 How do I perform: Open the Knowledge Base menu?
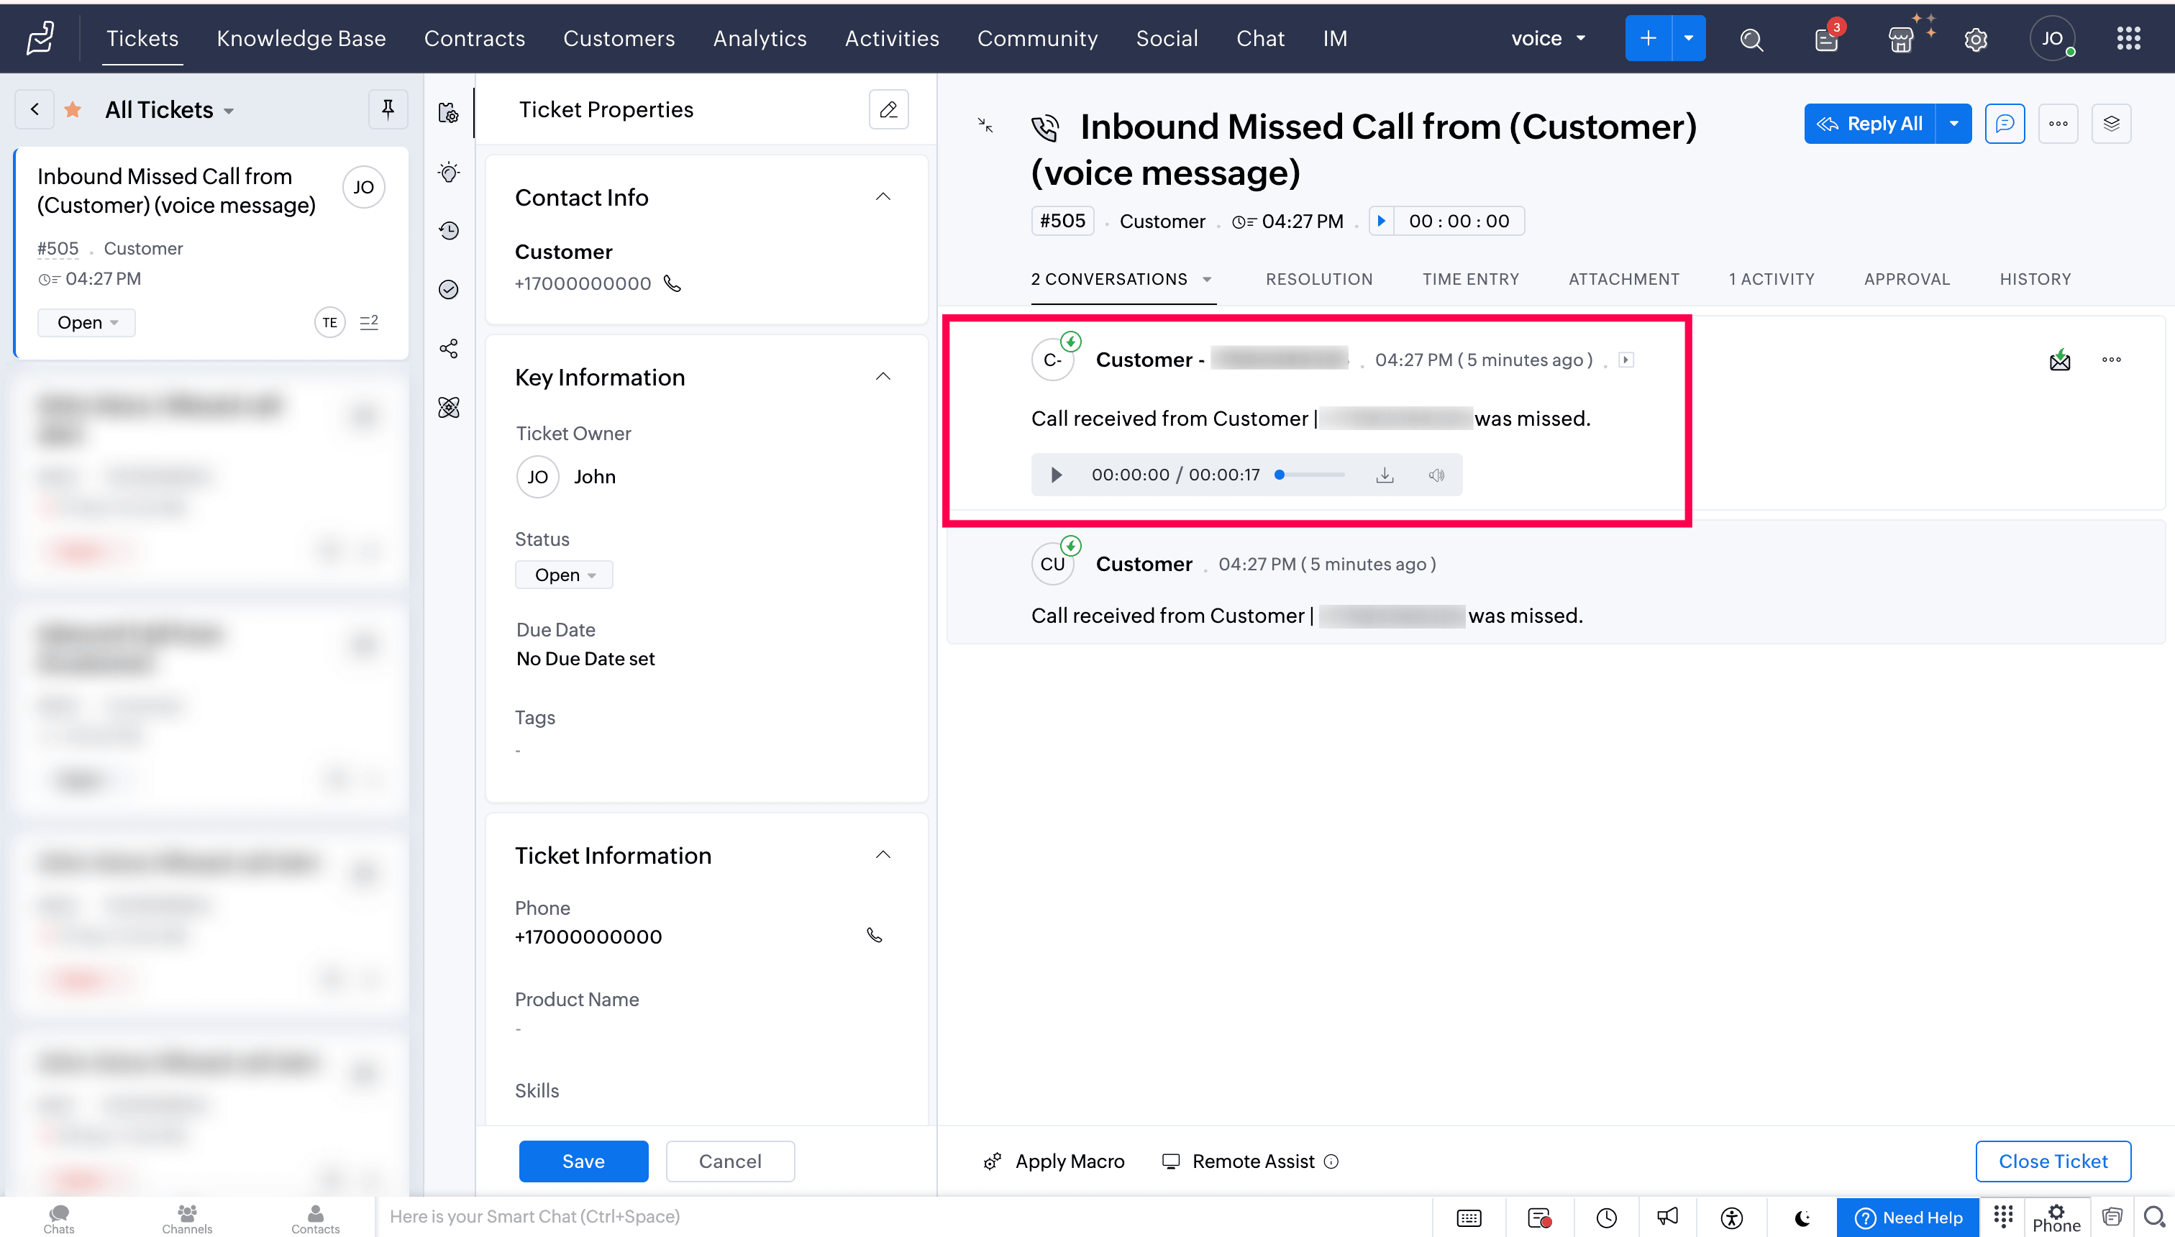pos(301,38)
